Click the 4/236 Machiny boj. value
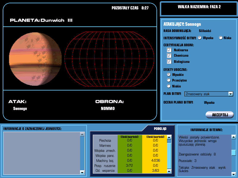The height and width of the screenshot is (178, 238). 156,160
